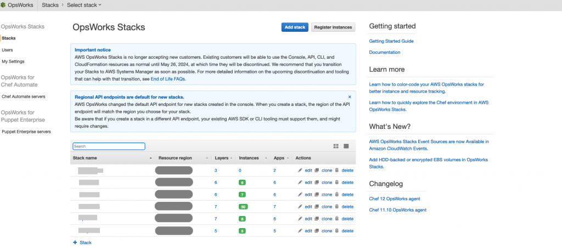Click edit in row with 5 instances
This screenshot has height=249, width=562.
[308, 231]
